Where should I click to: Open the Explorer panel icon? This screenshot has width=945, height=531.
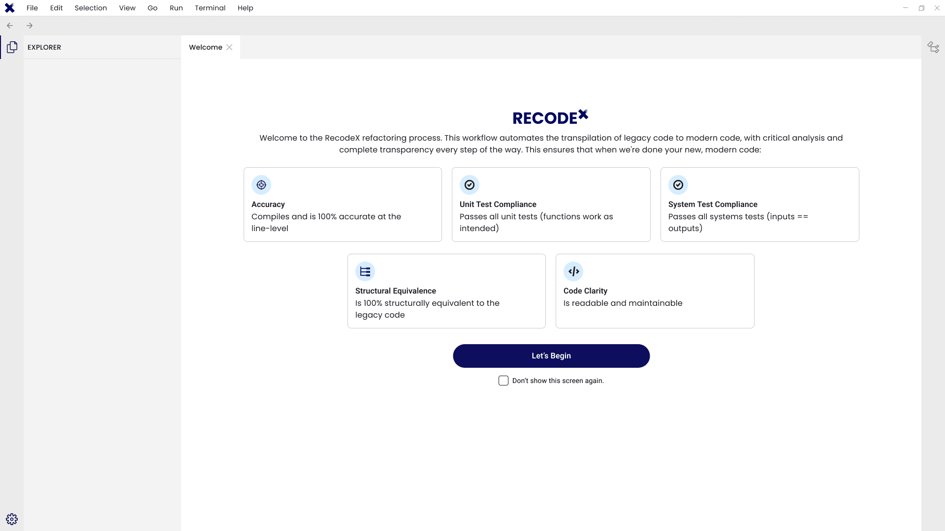[x=12, y=47]
